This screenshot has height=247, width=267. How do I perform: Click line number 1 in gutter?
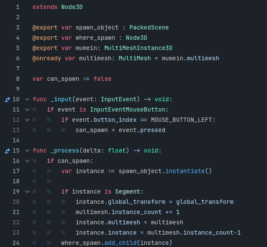[x=18, y=7]
